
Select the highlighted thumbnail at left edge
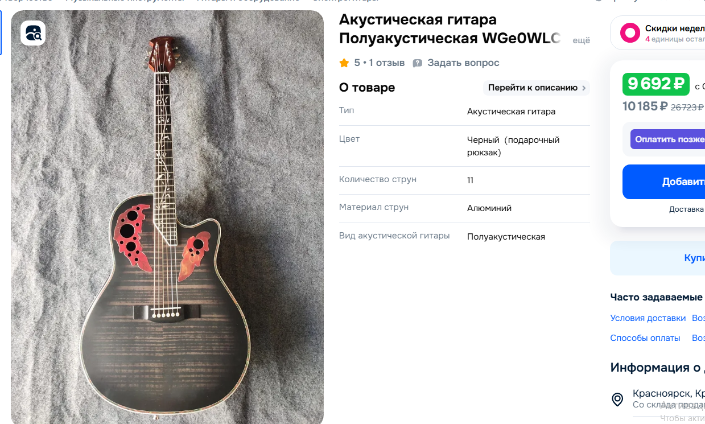1,32
